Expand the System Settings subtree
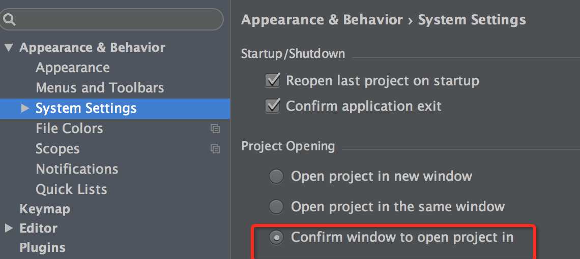 click(x=25, y=108)
